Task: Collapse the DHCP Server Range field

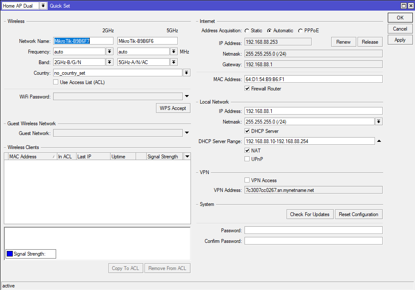Action: click(379, 141)
